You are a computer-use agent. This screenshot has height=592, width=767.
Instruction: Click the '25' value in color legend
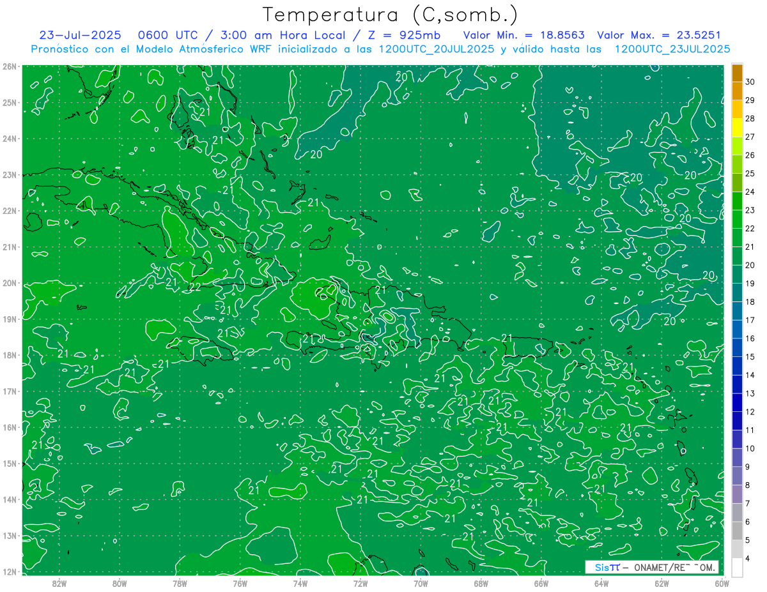[x=750, y=174]
